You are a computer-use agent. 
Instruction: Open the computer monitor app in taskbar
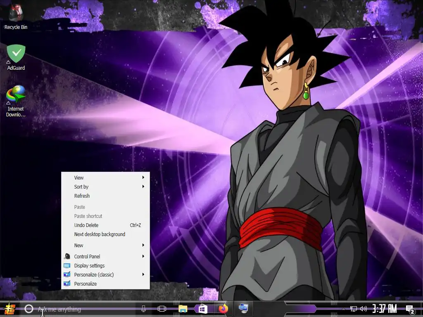pyautogui.click(x=243, y=308)
